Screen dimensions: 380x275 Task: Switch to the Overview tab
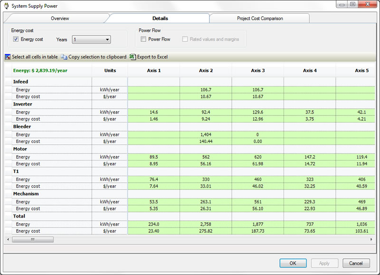point(60,19)
